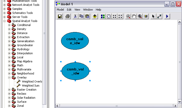Select the camb_val_idw ellipse
The image size is (182, 108).
[x=75, y=71]
